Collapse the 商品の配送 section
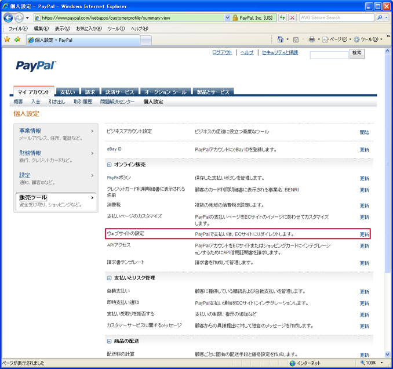The image size is (393, 369). 109,341
